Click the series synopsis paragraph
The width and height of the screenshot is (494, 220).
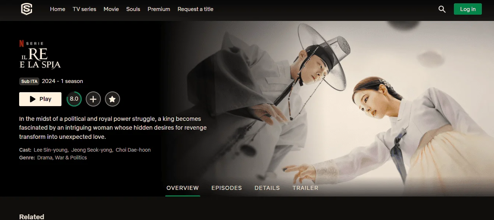(x=113, y=128)
